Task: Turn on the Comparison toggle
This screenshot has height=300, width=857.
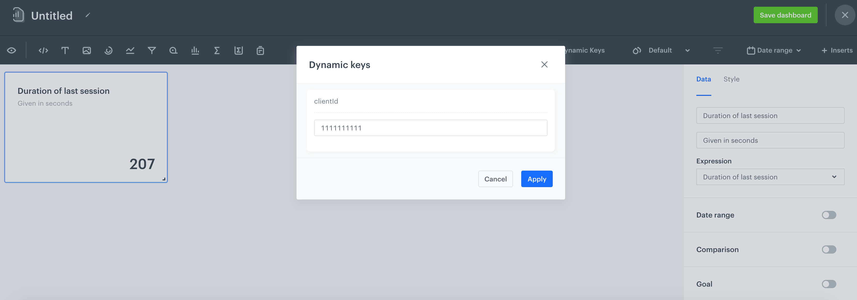Action: click(829, 249)
